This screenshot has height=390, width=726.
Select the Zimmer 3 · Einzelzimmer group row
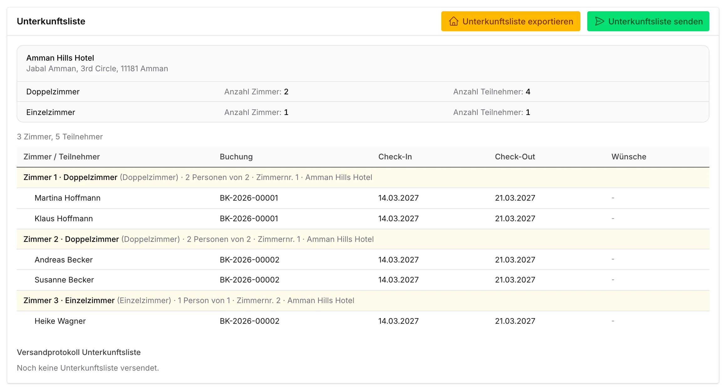(x=363, y=300)
